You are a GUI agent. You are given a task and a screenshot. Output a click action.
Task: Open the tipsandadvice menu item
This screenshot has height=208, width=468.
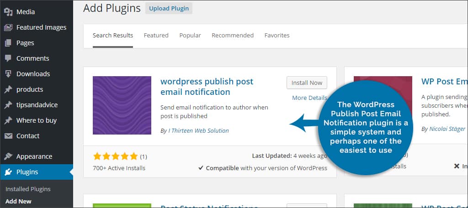tap(37, 105)
